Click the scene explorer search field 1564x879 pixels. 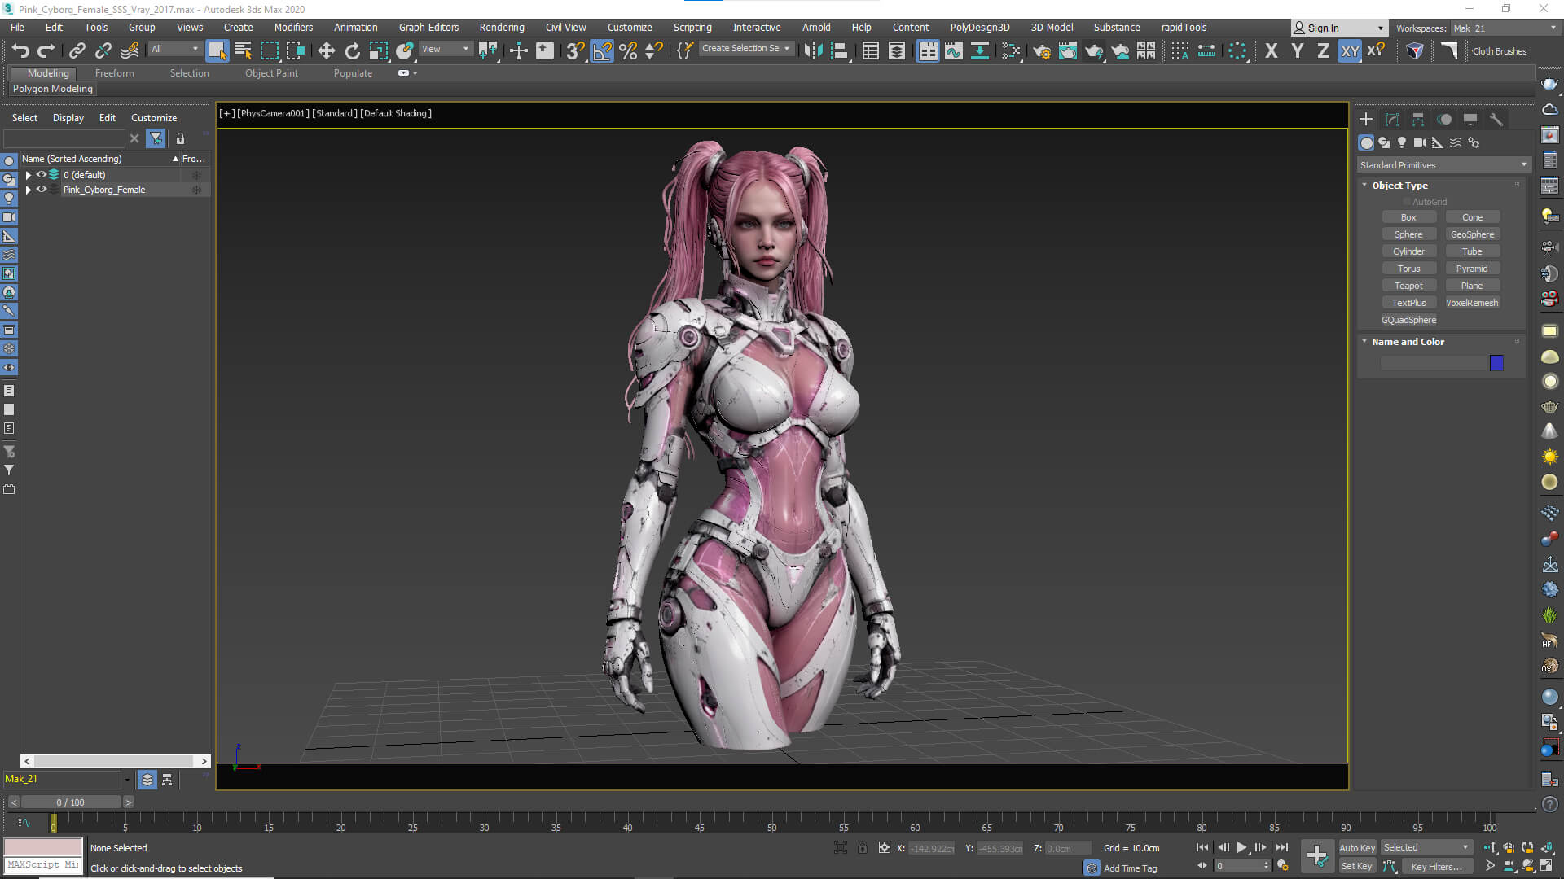point(64,139)
